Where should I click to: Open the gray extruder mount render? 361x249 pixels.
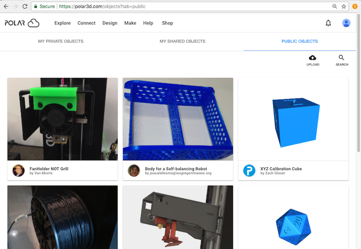(x=178, y=217)
